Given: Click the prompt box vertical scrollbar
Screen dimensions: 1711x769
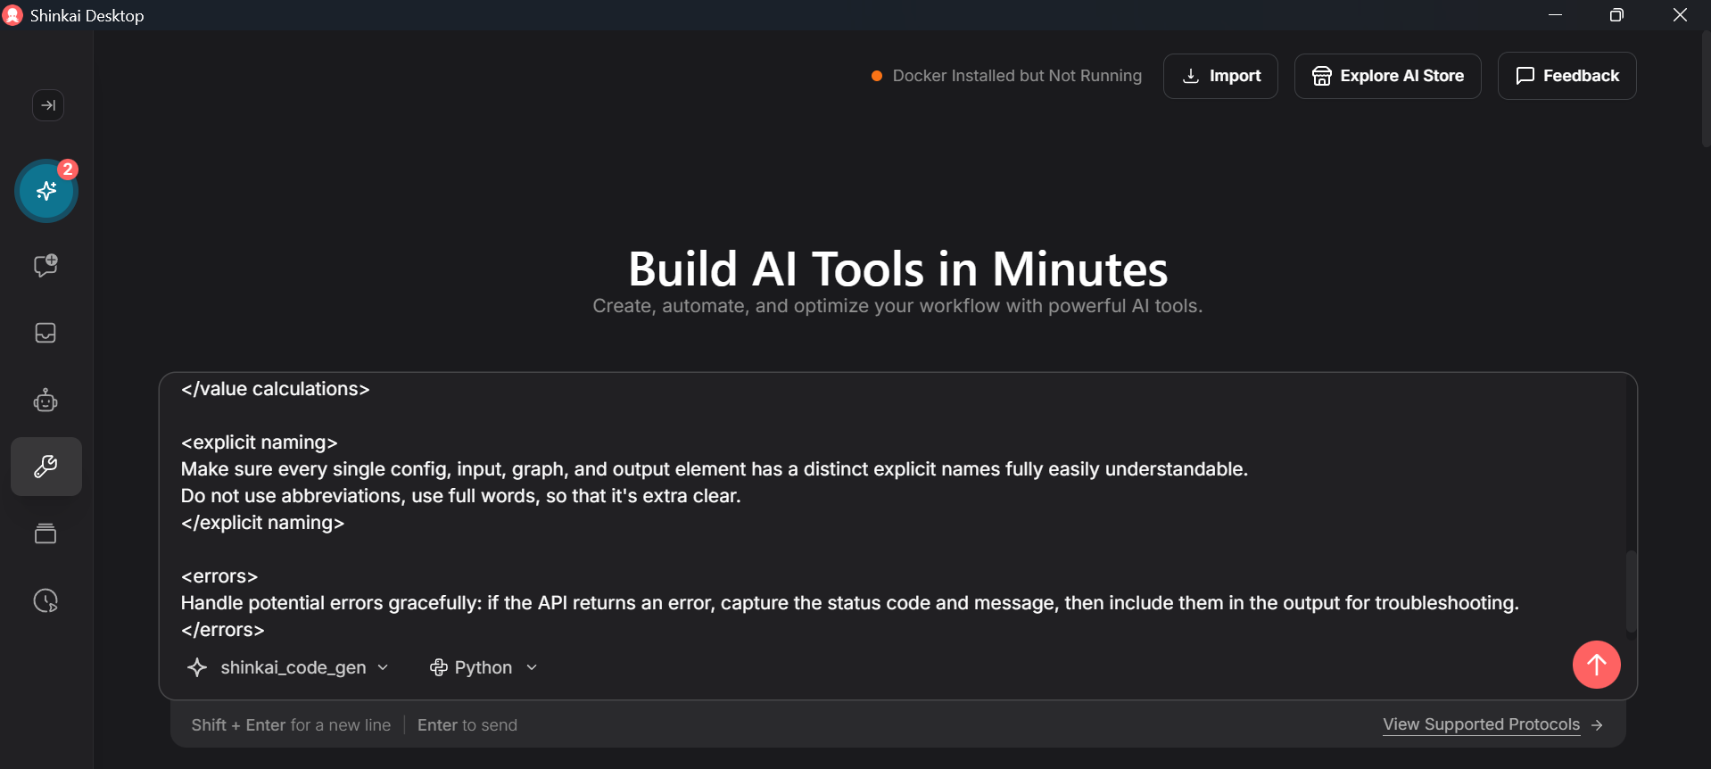Looking at the screenshot, I should click(1631, 591).
